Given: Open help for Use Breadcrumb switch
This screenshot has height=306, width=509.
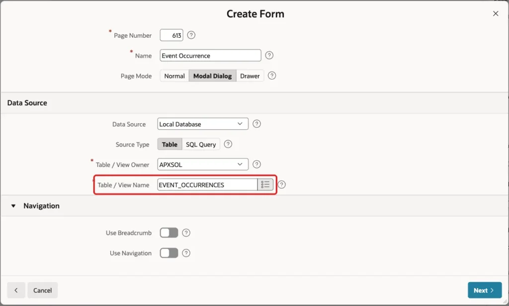Looking at the screenshot, I should [186, 232].
